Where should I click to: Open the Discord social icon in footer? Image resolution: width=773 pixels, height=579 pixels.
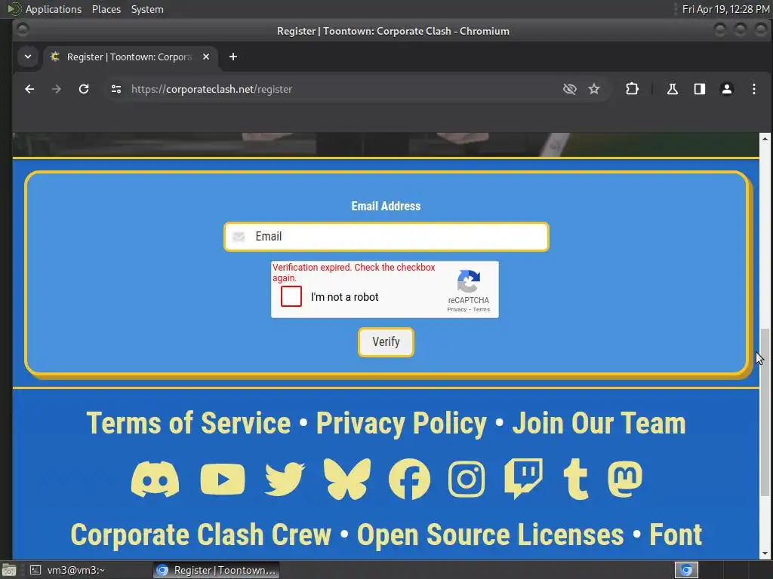[x=155, y=479]
